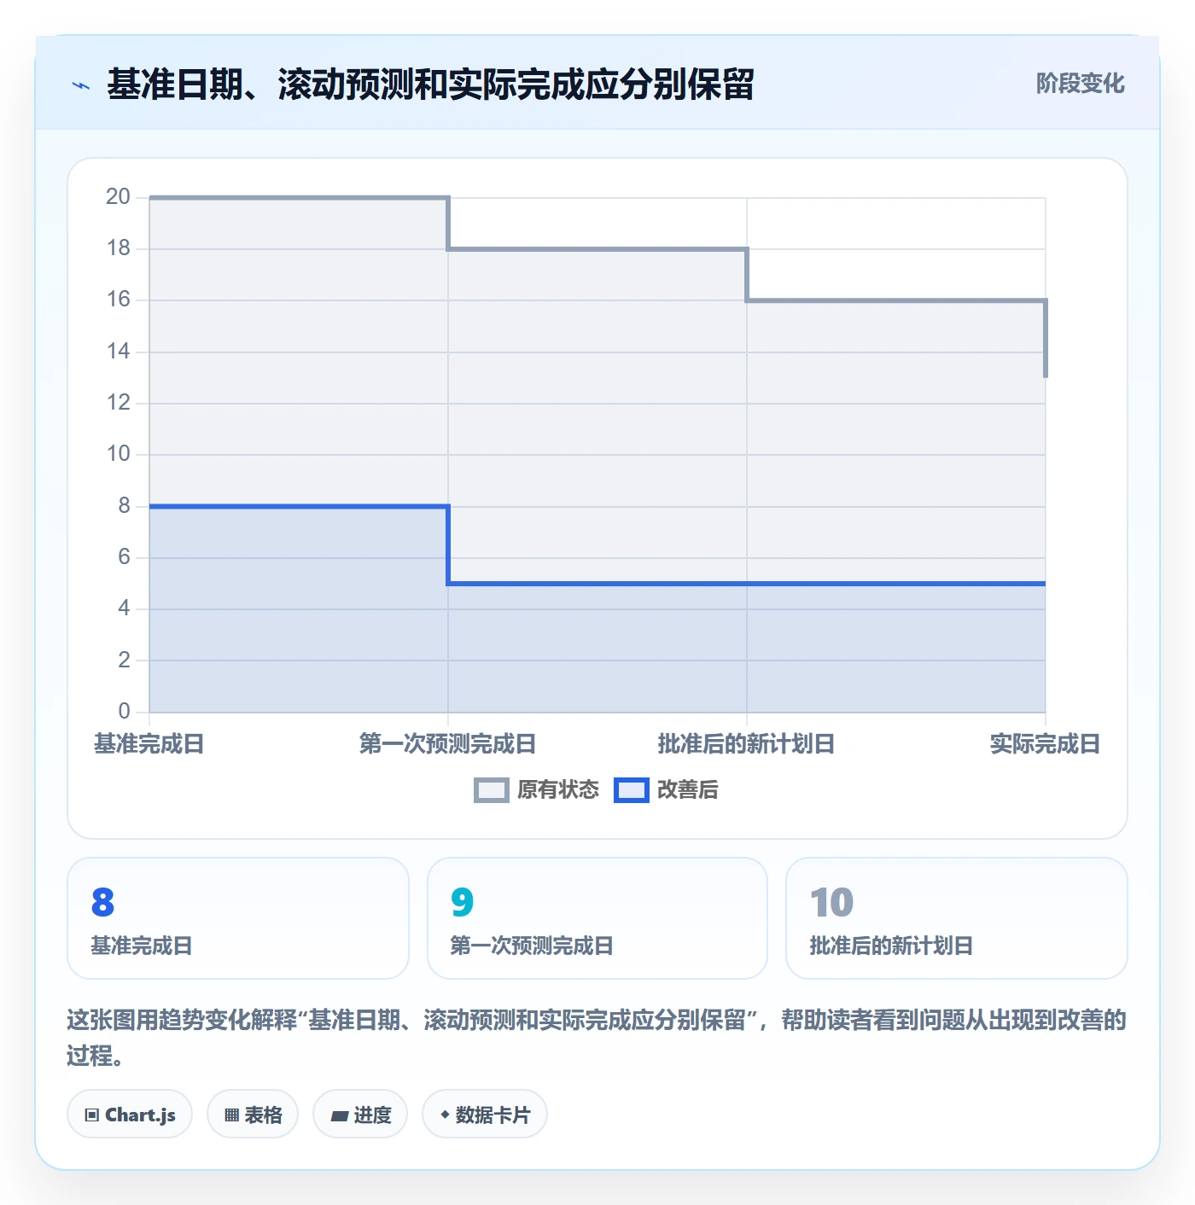Image resolution: width=1195 pixels, height=1205 pixels.
Task: Click the 实际完成日 axis label
Action: pos(1045,744)
